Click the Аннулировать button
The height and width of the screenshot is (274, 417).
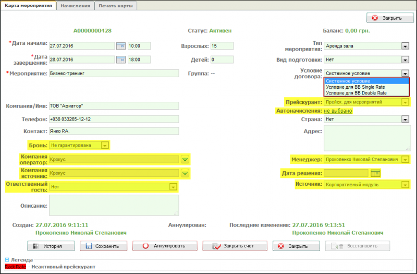(165, 246)
